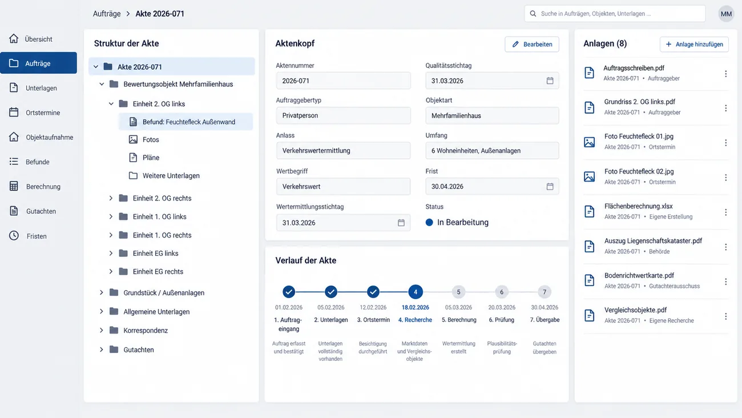Open options menu for Grundriss 2. OG links.pdf

[725, 108]
